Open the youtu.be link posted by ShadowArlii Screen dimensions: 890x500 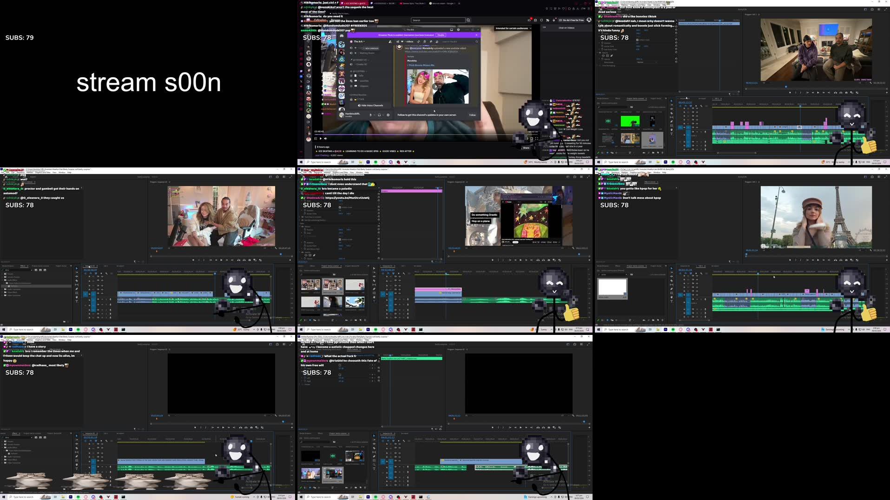tap(349, 198)
